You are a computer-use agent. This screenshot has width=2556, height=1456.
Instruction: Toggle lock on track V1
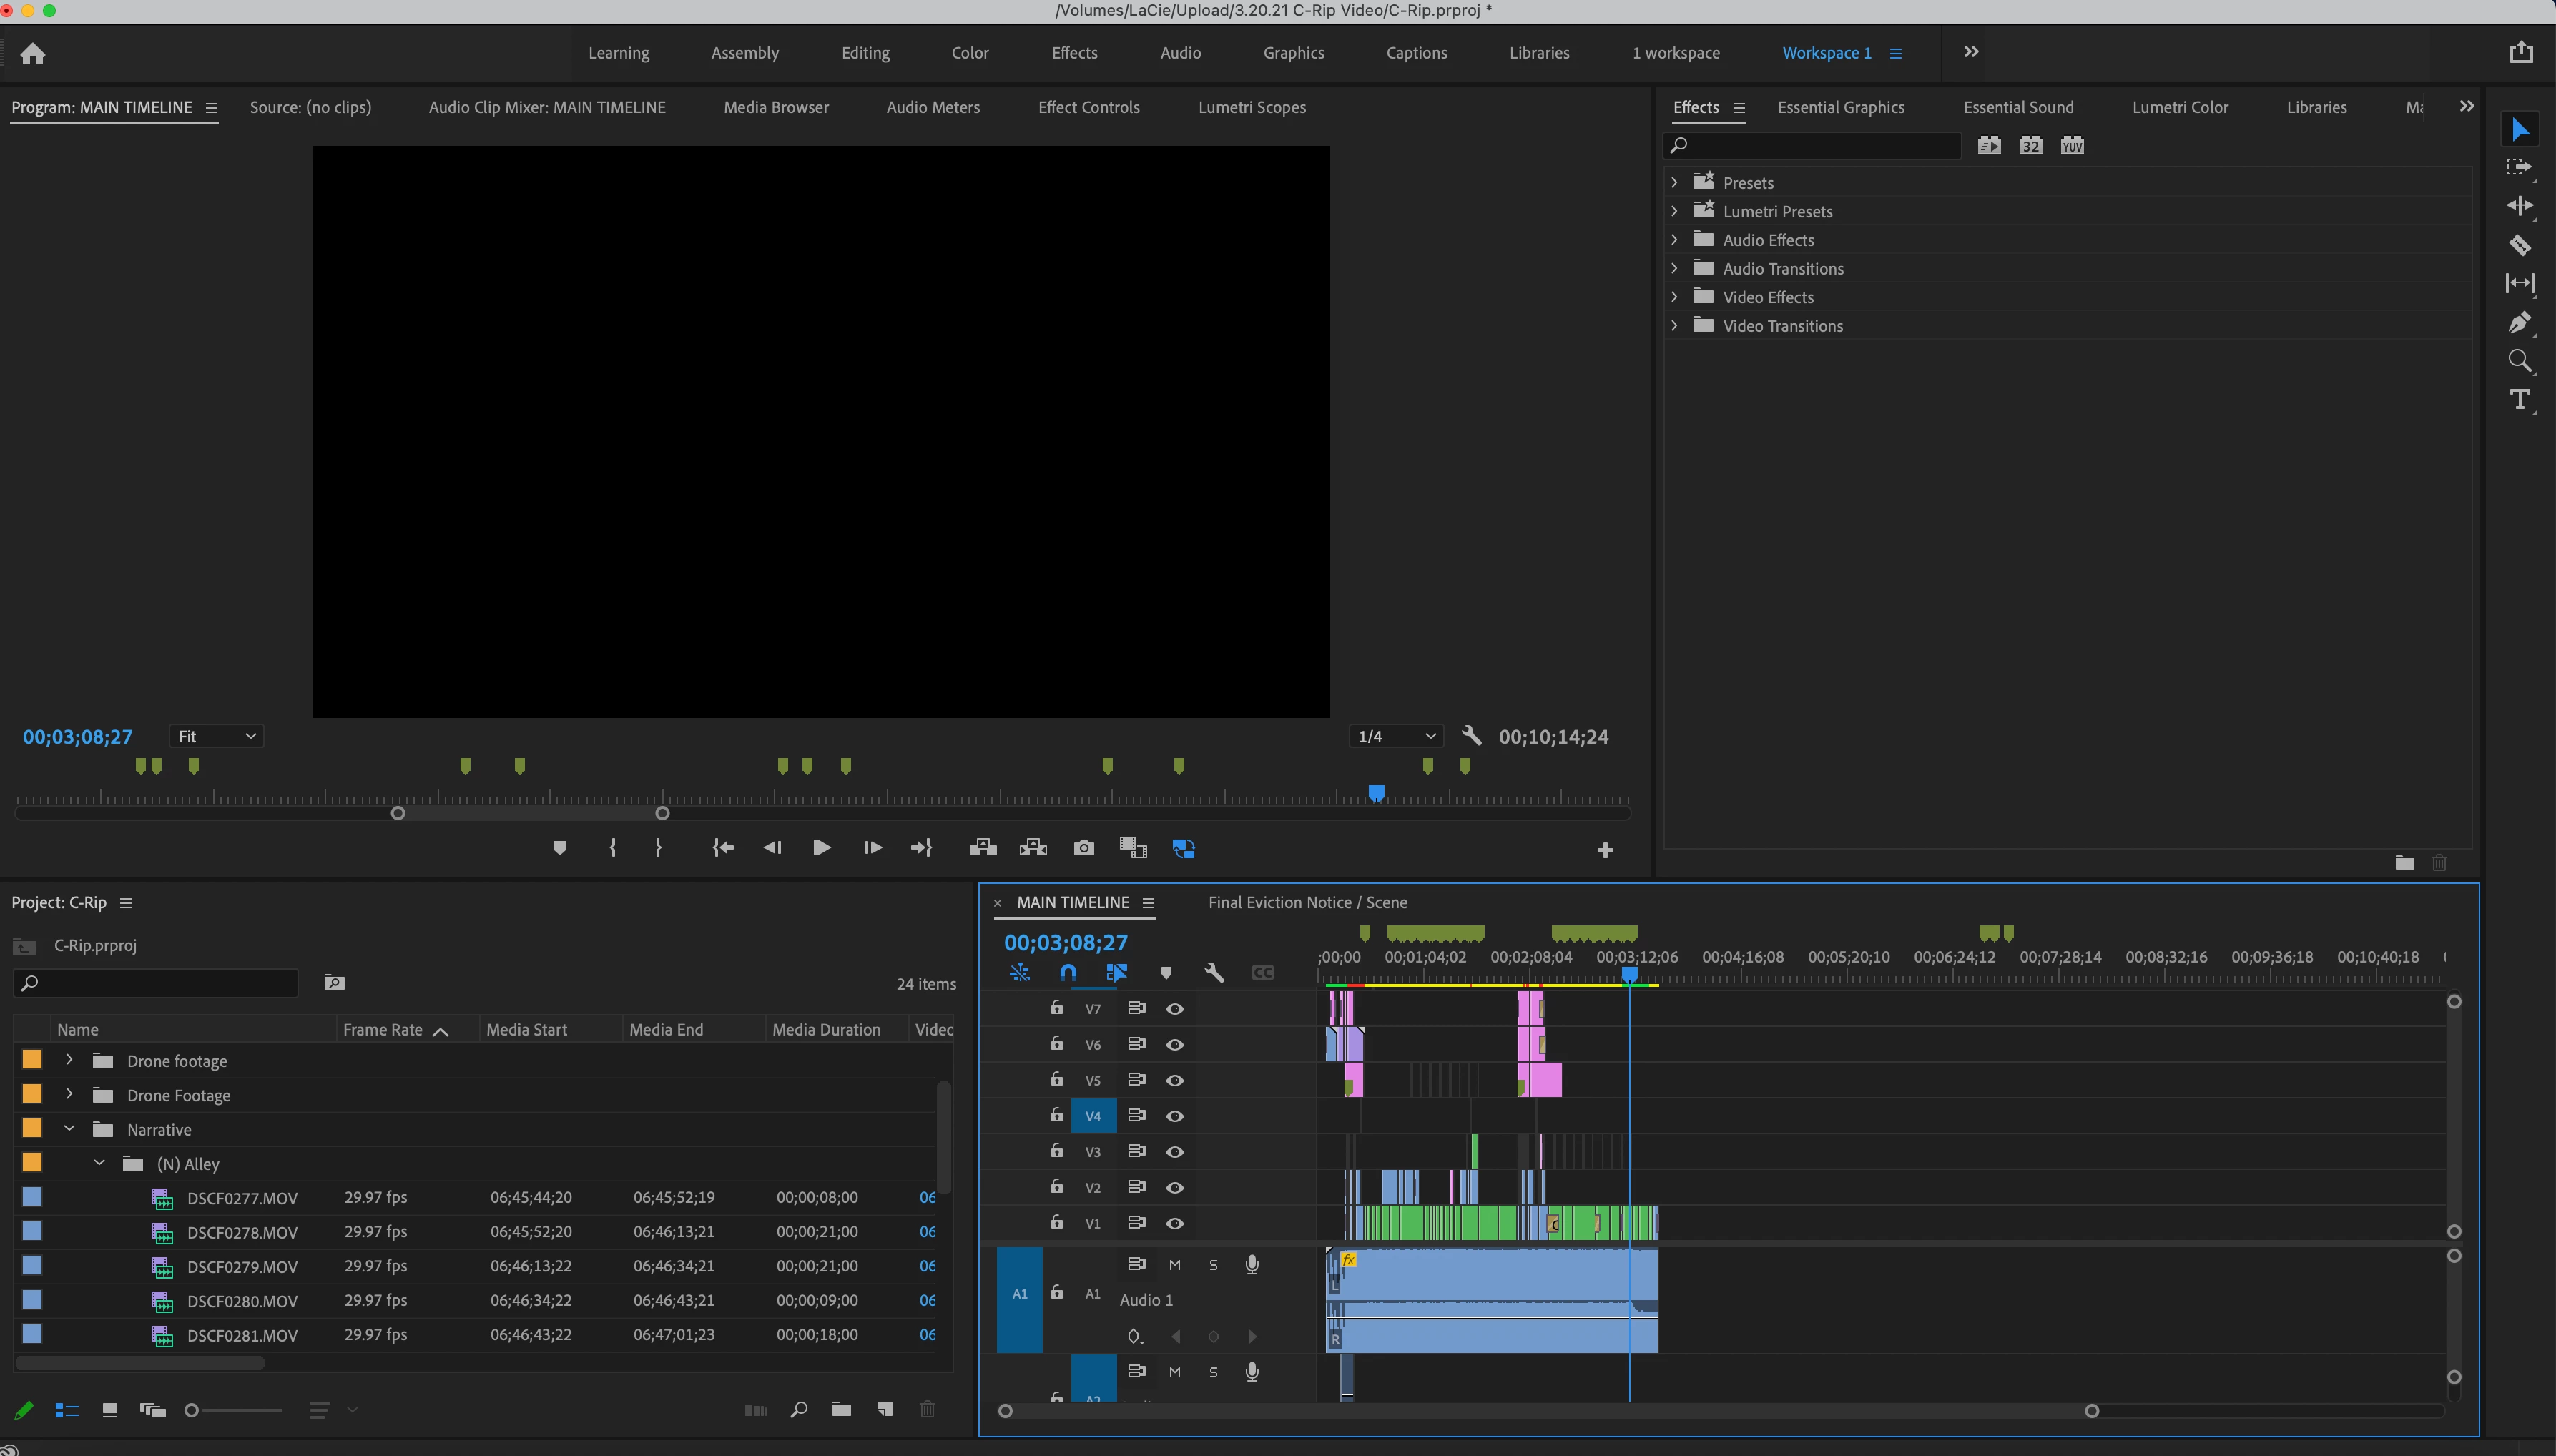1057,1222
